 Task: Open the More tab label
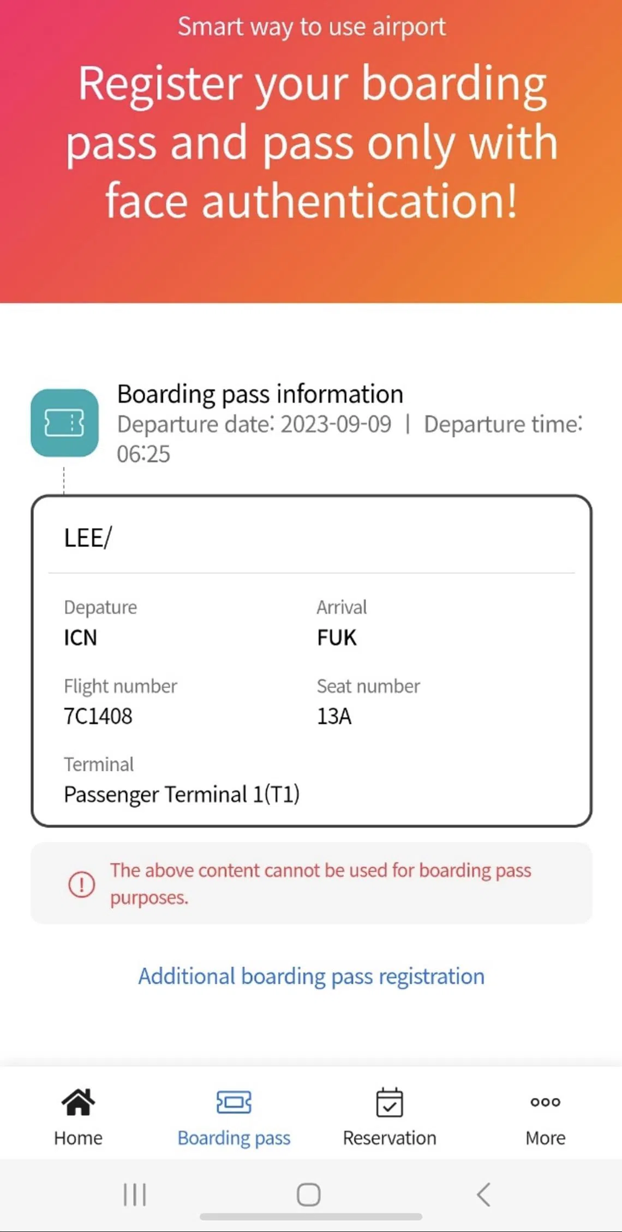pyautogui.click(x=545, y=1138)
